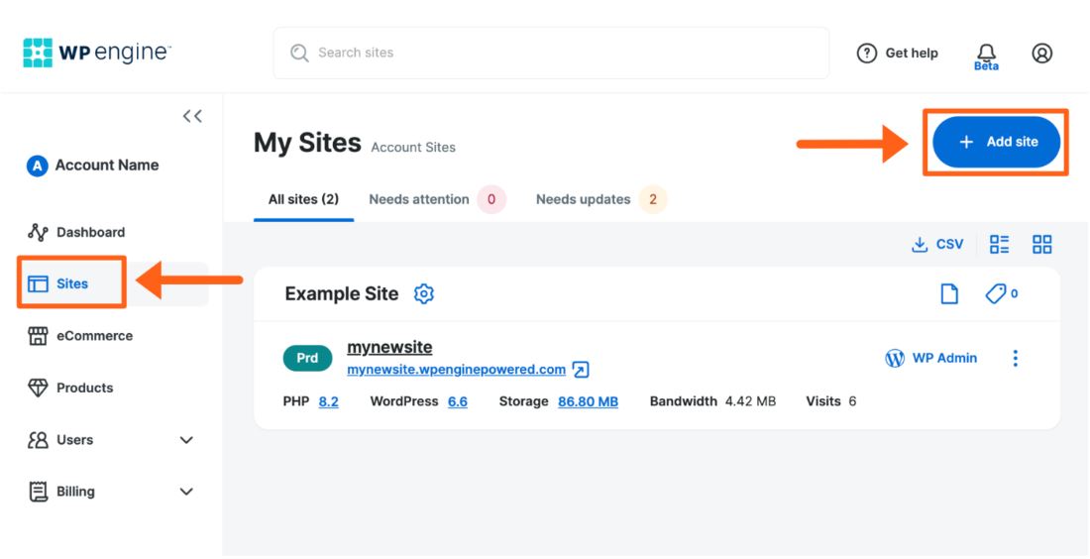
Task: Expand the Billing chevron
Action: (x=186, y=492)
